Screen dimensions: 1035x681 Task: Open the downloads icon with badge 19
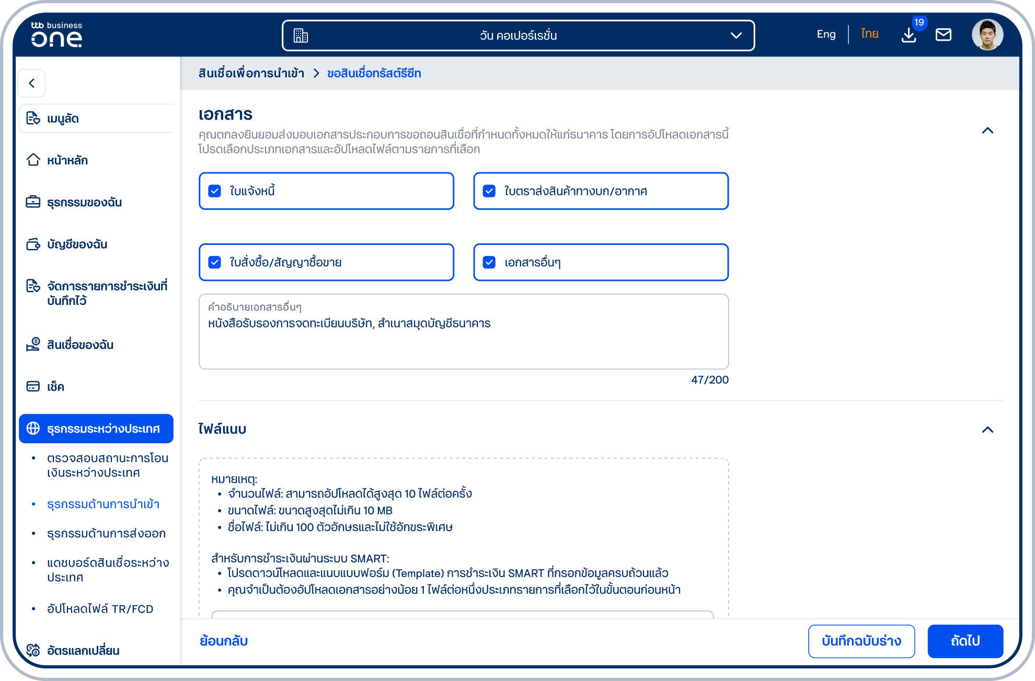point(909,35)
